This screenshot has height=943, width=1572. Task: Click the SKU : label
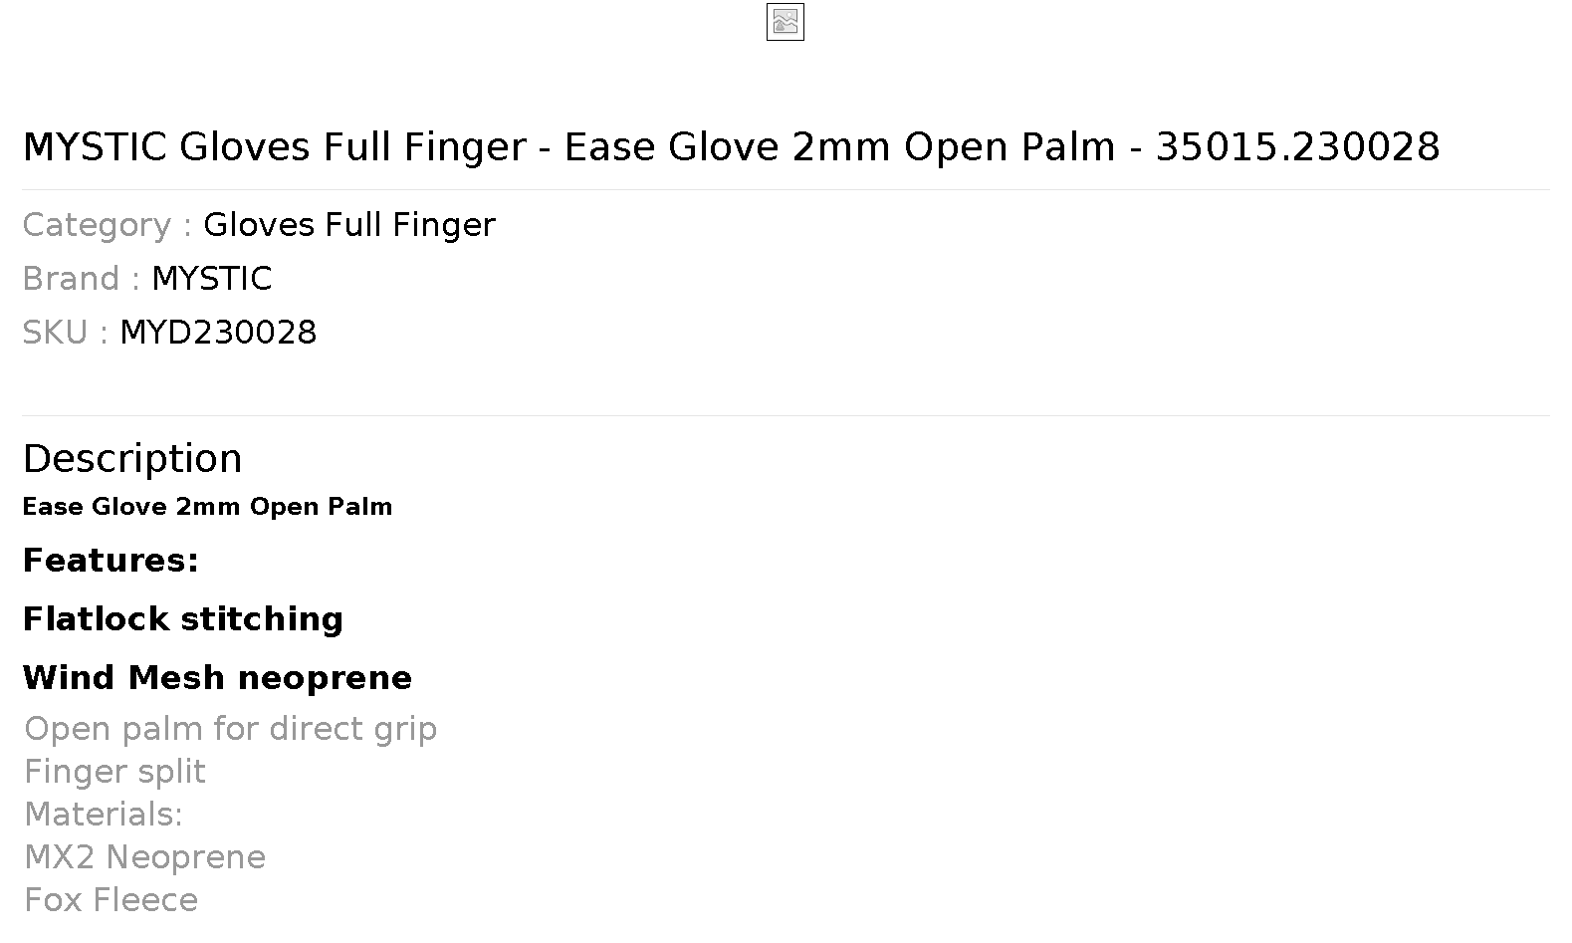[66, 333]
